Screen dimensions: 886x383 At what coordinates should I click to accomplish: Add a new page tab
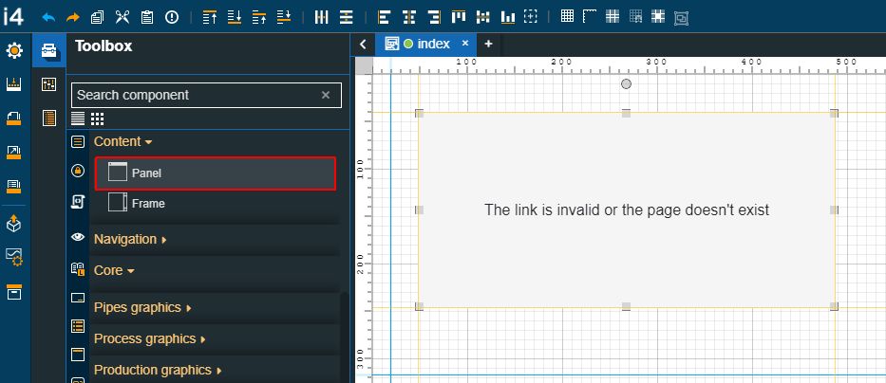pos(488,44)
